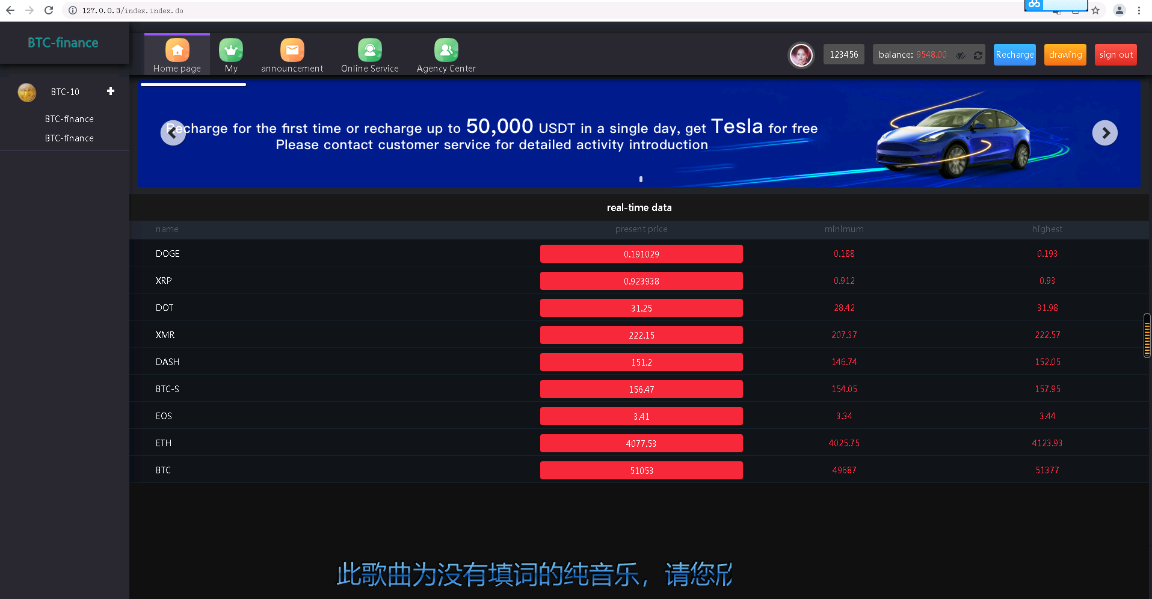Refresh the account balance
This screenshot has height=599, width=1152.
click(x=978, y=55)
